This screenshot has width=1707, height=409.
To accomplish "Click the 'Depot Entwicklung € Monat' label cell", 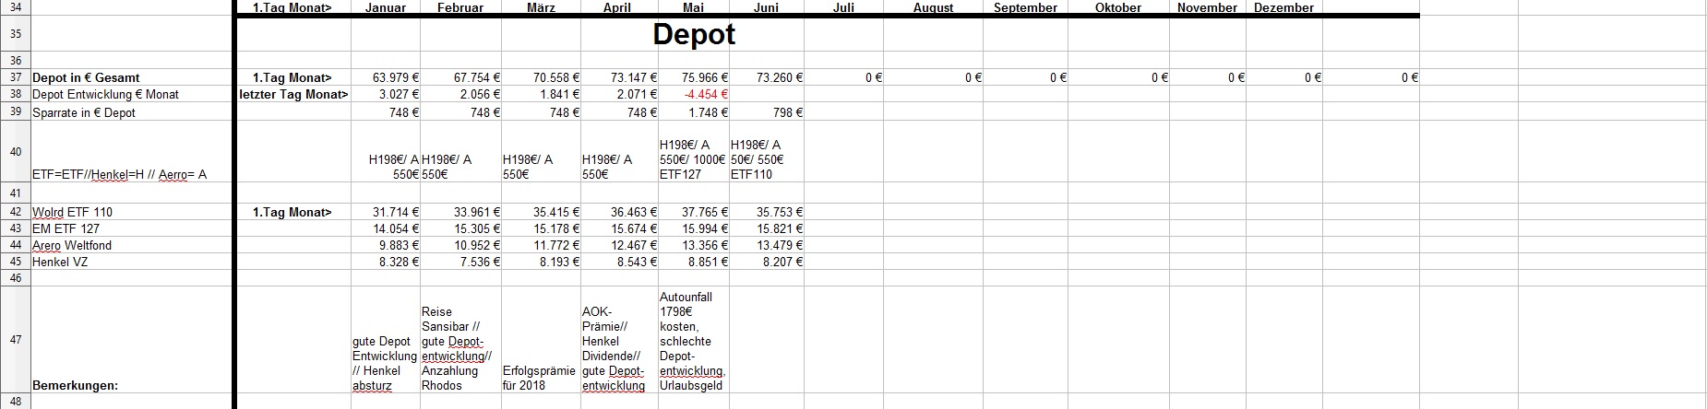I will 131,94.
